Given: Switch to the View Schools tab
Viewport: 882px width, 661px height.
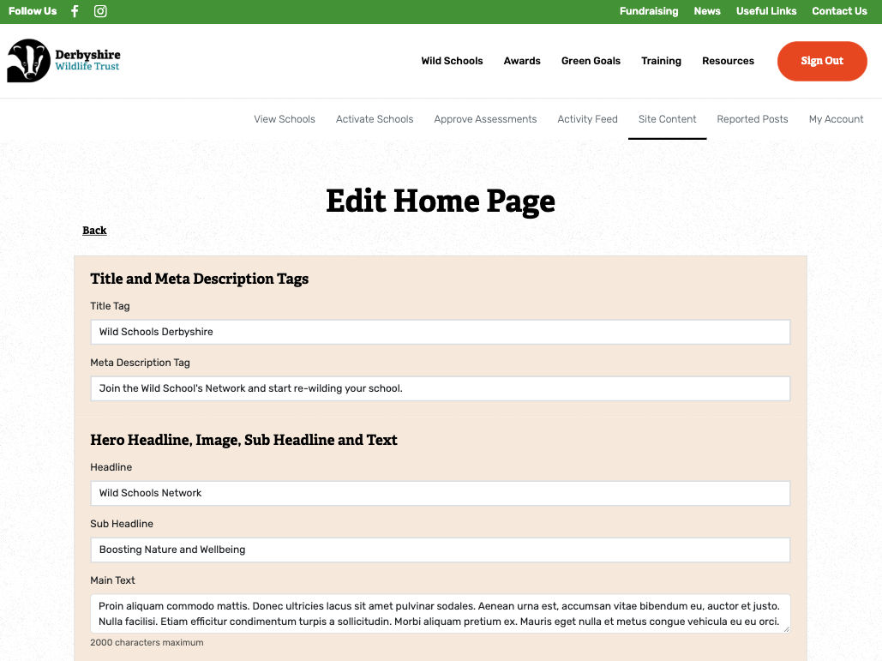Looking at the screenshot, I should (x=284, y=119).
